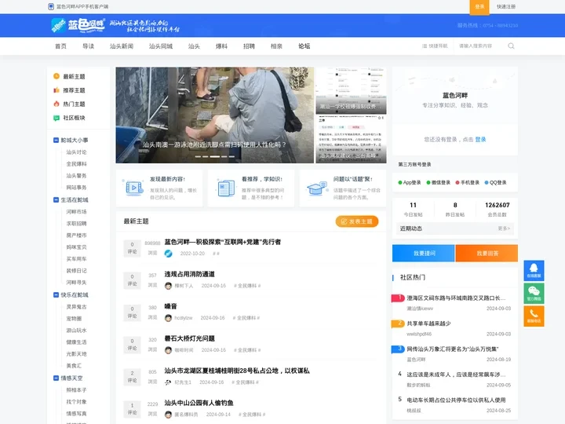
Task: Open the main banner swimming pool image
Action: pyautogui.click(x=215, y=115)
